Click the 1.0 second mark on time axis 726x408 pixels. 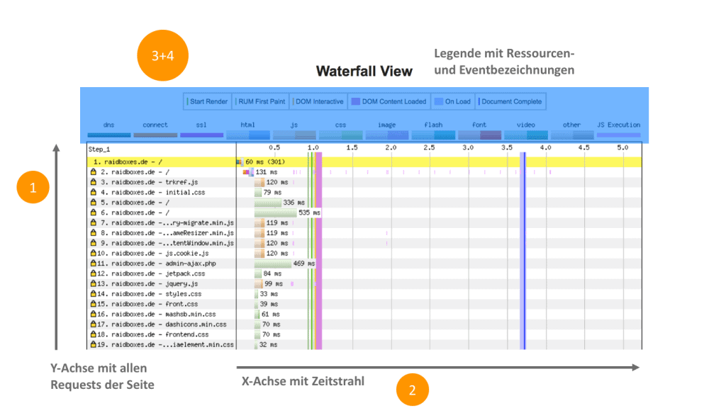click(313, 147)
